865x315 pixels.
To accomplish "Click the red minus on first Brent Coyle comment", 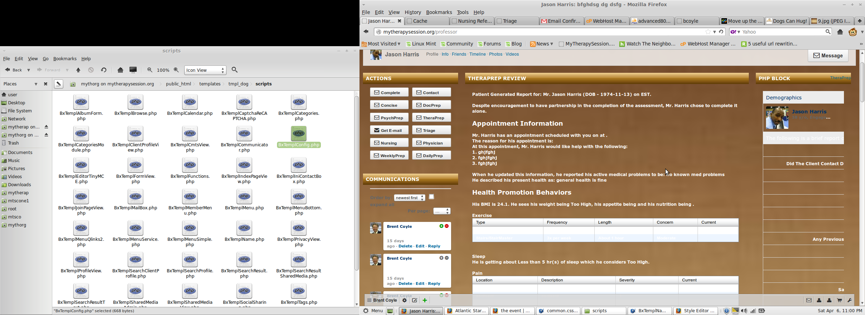I will coord(447,226).
